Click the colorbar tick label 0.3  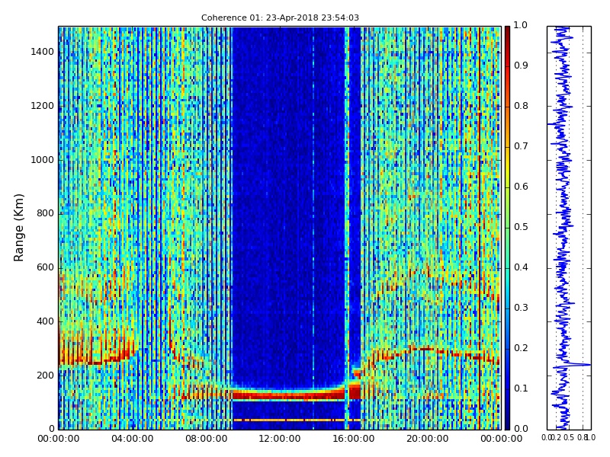pyautogui.click(x=521, y=308)
